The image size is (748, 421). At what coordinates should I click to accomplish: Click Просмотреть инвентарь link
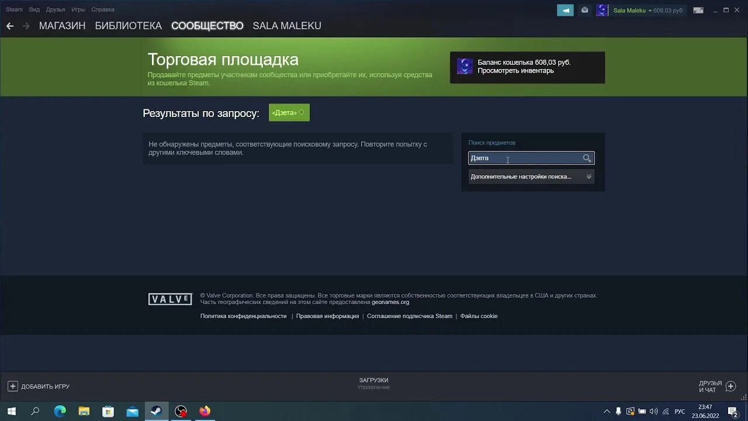pyautogui.click(x=515, y=71)
